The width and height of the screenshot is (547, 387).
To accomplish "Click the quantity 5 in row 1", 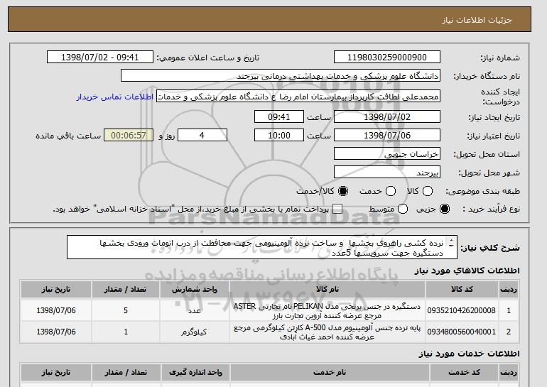I will coord(126,310).
